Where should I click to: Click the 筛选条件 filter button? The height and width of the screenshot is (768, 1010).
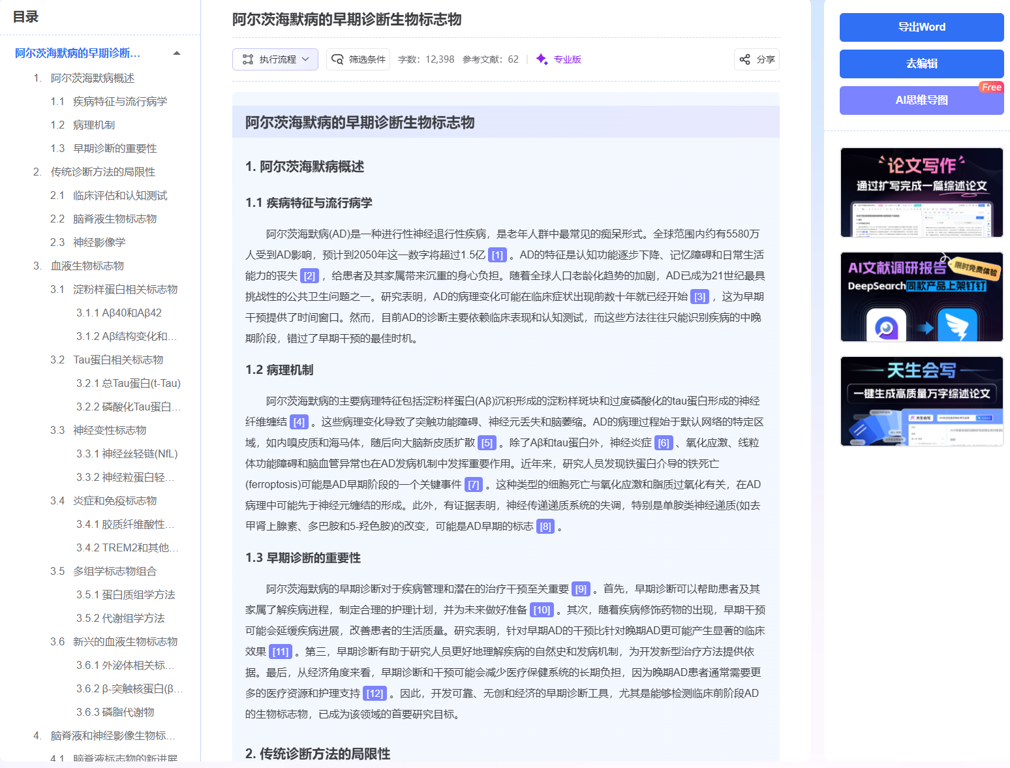tap(358, 59)
